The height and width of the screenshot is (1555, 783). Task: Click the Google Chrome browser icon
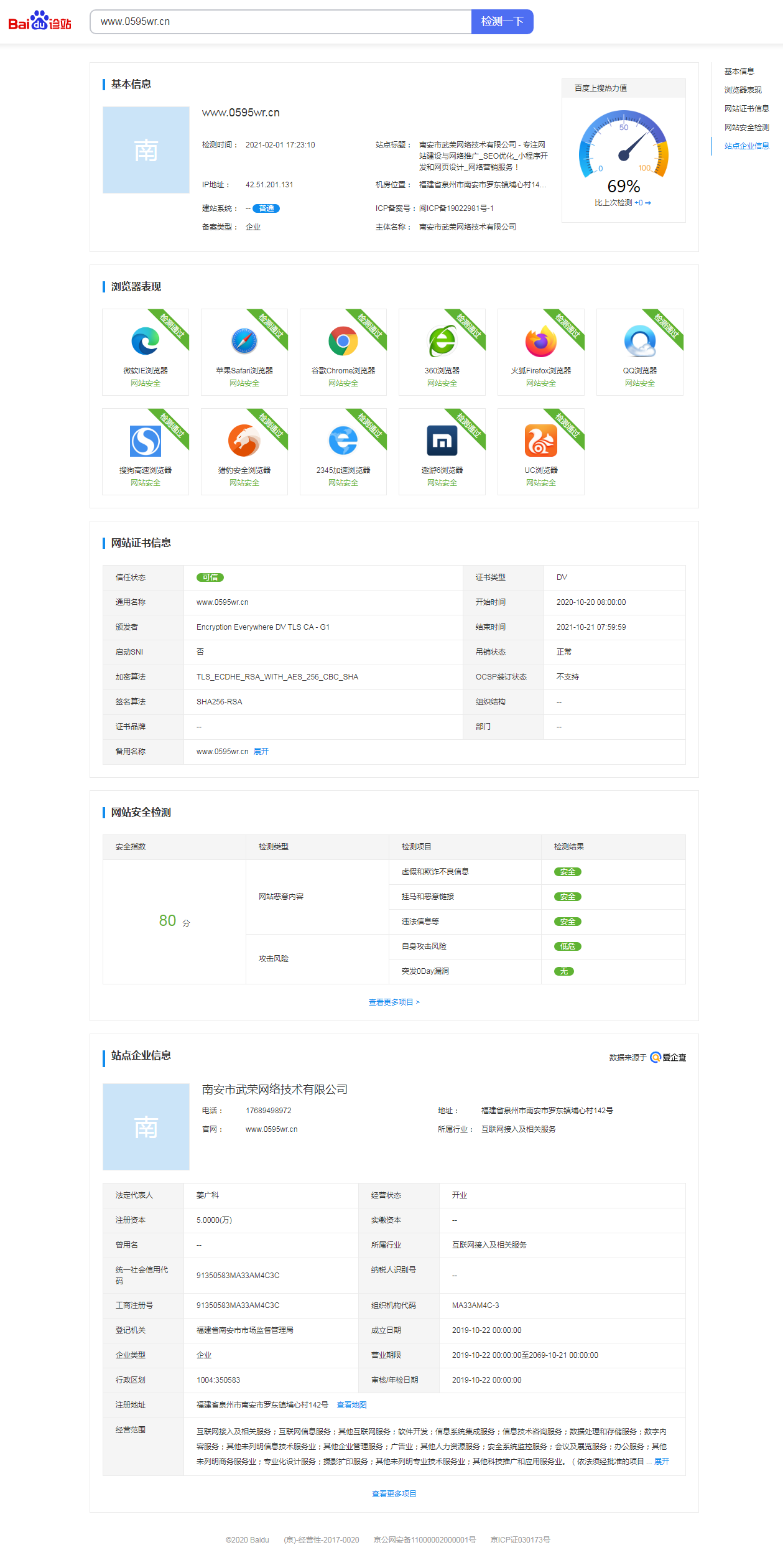343,341
